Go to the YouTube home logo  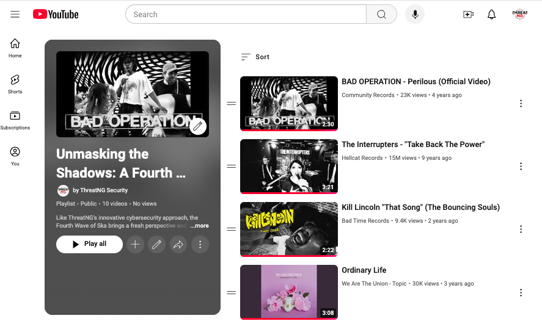[56, 14]
